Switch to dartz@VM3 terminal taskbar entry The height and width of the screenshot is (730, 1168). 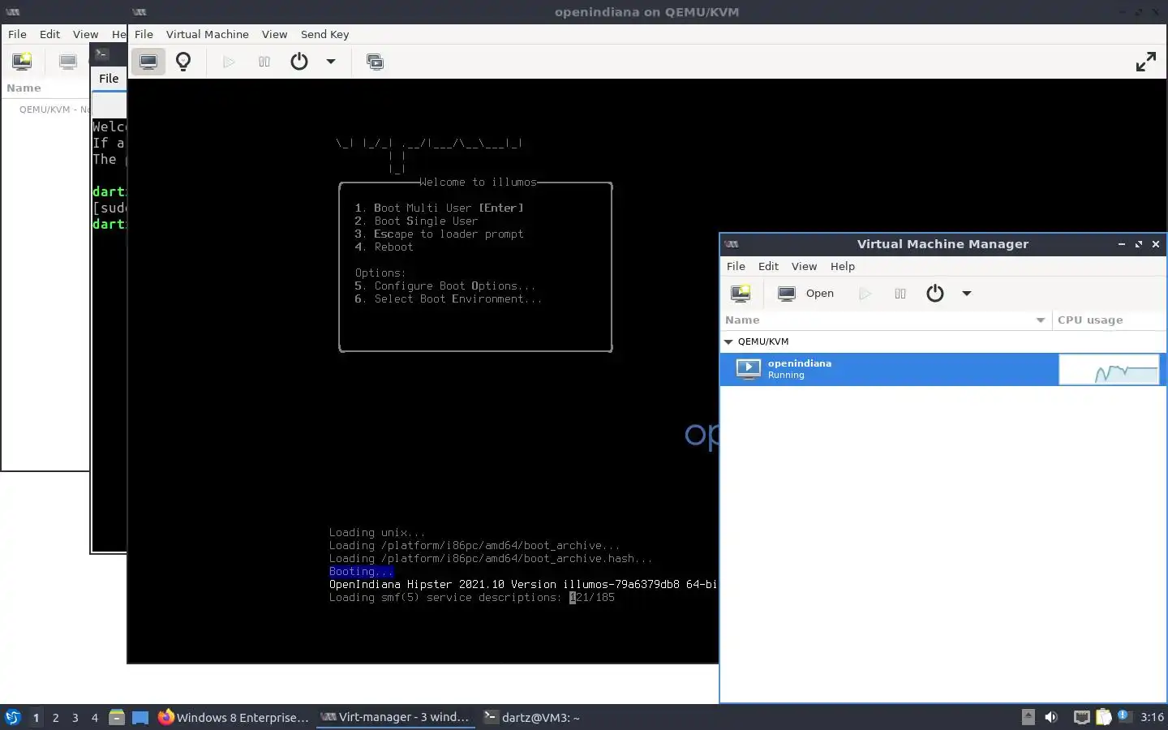[533, 717]
